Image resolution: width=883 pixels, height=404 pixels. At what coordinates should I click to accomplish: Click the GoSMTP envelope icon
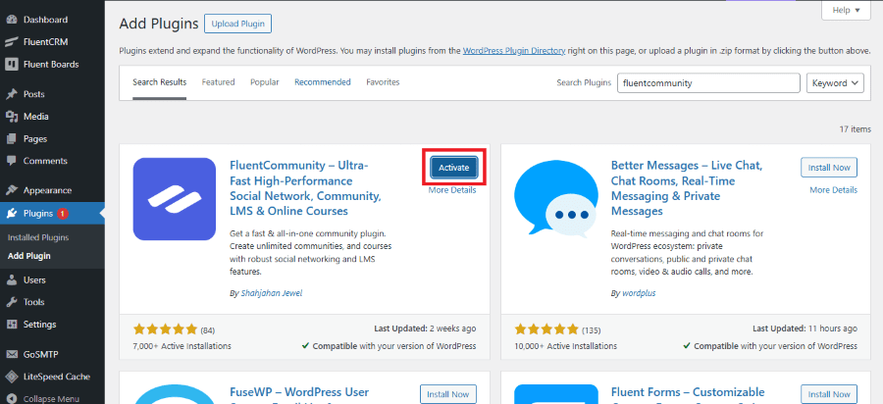[11, 355]
